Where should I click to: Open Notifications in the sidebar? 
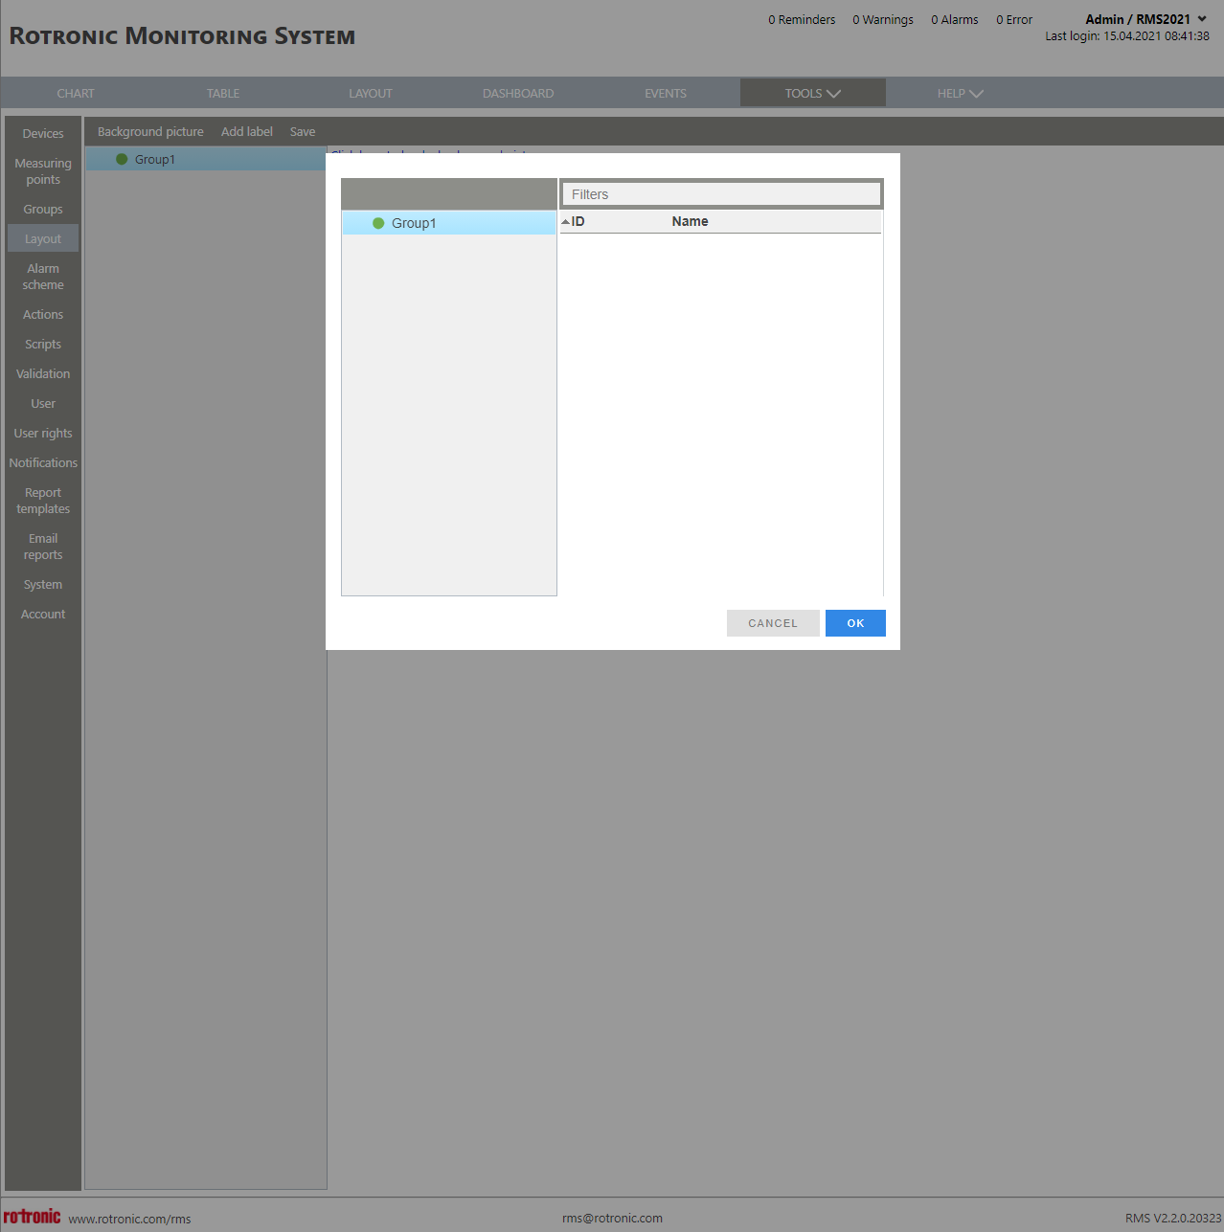43,462
